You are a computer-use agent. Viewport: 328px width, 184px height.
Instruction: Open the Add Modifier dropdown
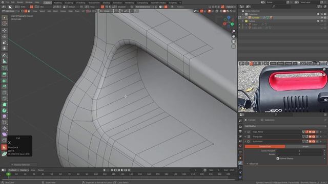[285, 126]
